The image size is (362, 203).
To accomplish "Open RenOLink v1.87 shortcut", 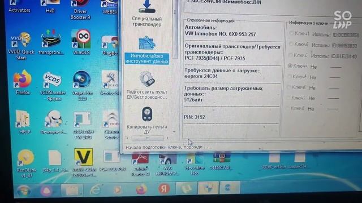I will pyautogui.click(x=26, y=164).
